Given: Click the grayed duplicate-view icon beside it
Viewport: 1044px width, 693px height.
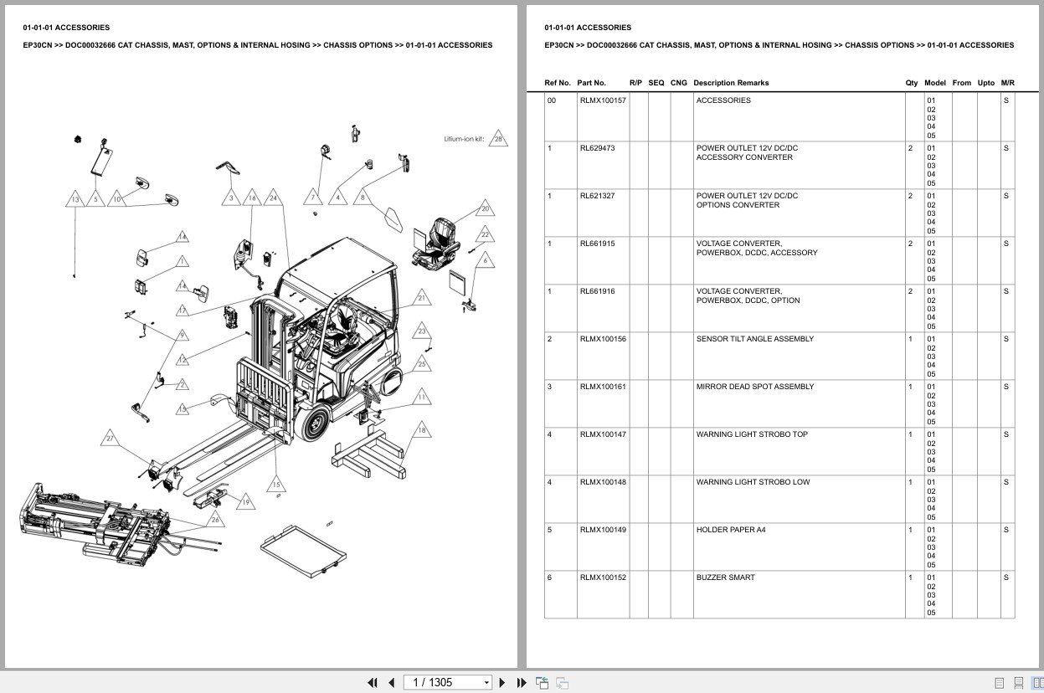Looking at the screenshot, I should 563,683.
